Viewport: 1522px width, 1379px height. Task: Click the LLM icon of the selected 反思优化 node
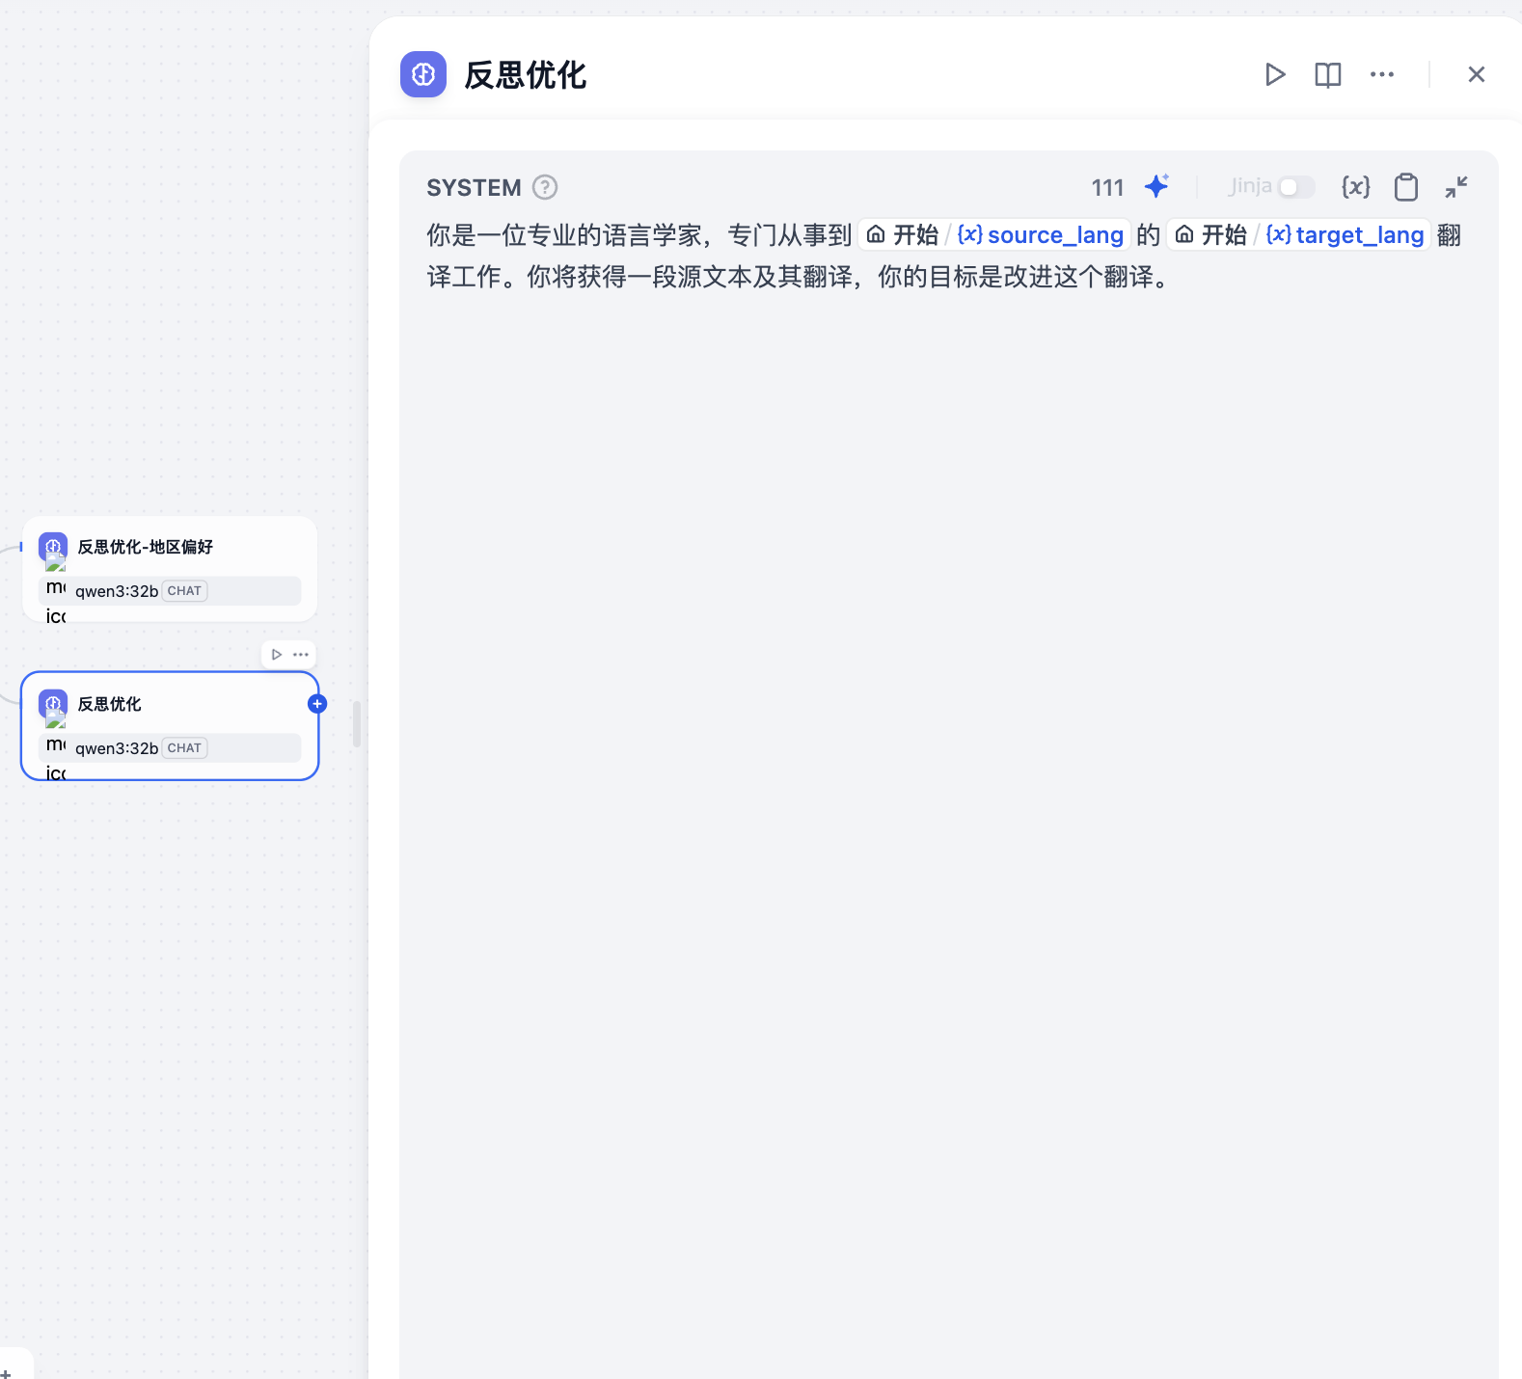[x=53, y=704]
